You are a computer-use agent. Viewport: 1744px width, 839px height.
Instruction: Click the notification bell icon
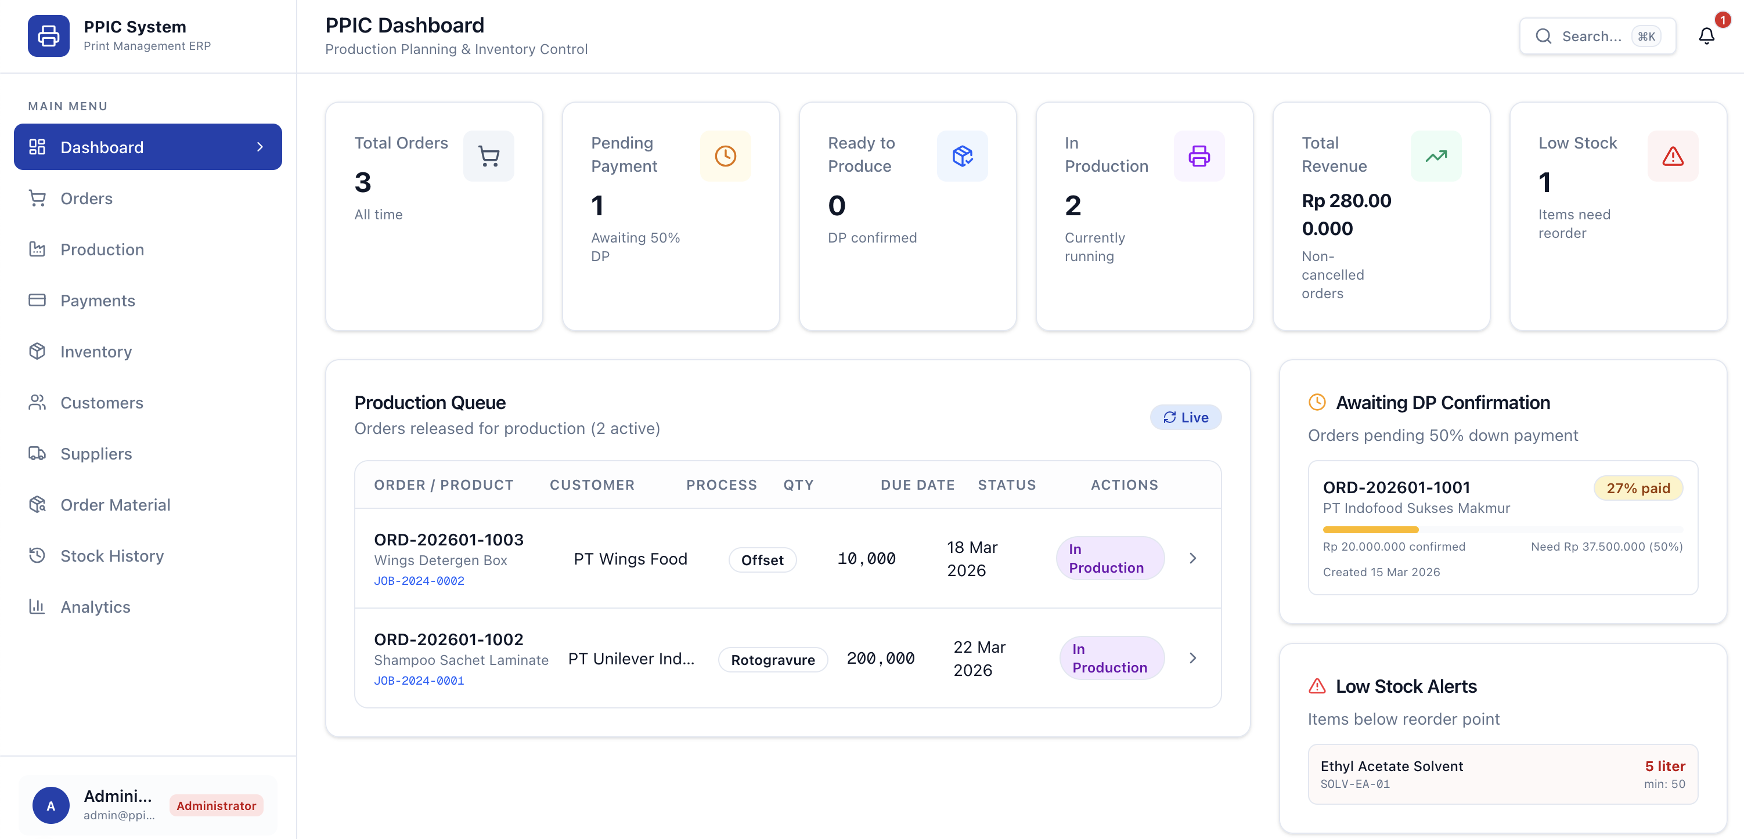pyautogui.click(x=1706, y=36)
